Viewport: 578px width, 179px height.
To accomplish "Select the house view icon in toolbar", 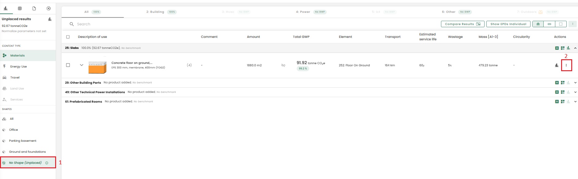I will pos(538,24).
